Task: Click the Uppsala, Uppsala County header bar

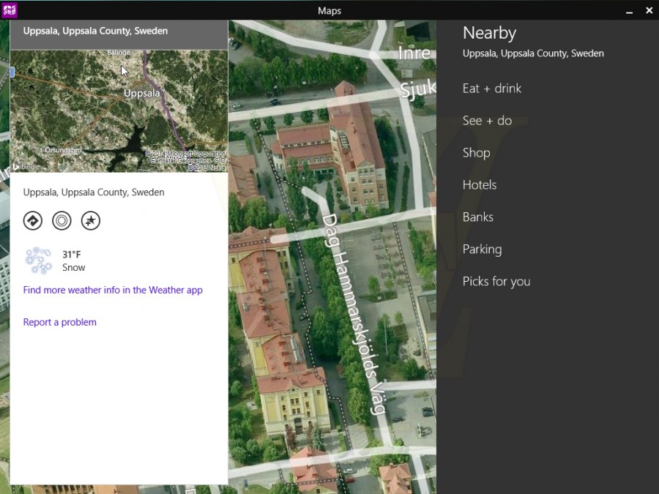Action: coord(119,35)
